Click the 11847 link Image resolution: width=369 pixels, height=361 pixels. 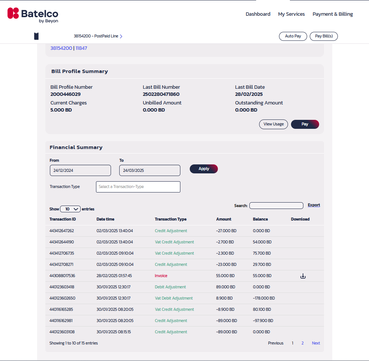tap(81, 48)
